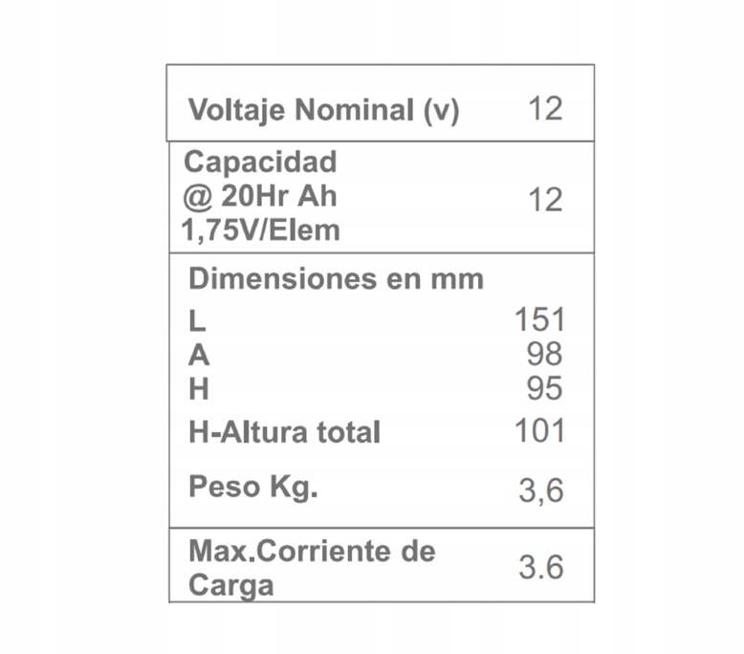Viewport: 744px width, 654px height.
Task: Select the "H-Altura total" label
Action: tap(284, 432)
